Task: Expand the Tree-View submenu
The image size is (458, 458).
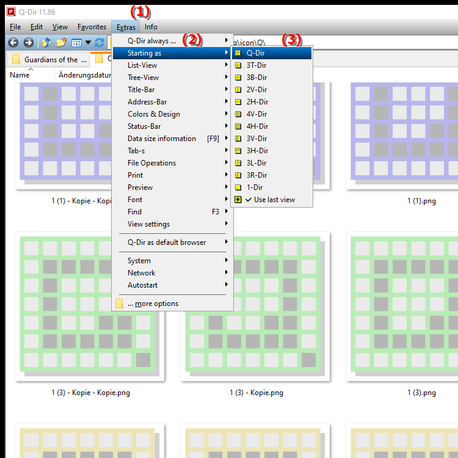Action: click(x=172, y=78)
